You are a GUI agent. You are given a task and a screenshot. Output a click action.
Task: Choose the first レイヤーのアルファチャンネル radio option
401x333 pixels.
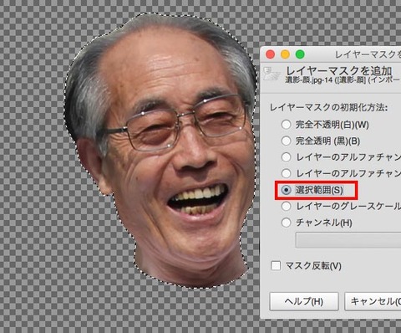coord(287,157)
